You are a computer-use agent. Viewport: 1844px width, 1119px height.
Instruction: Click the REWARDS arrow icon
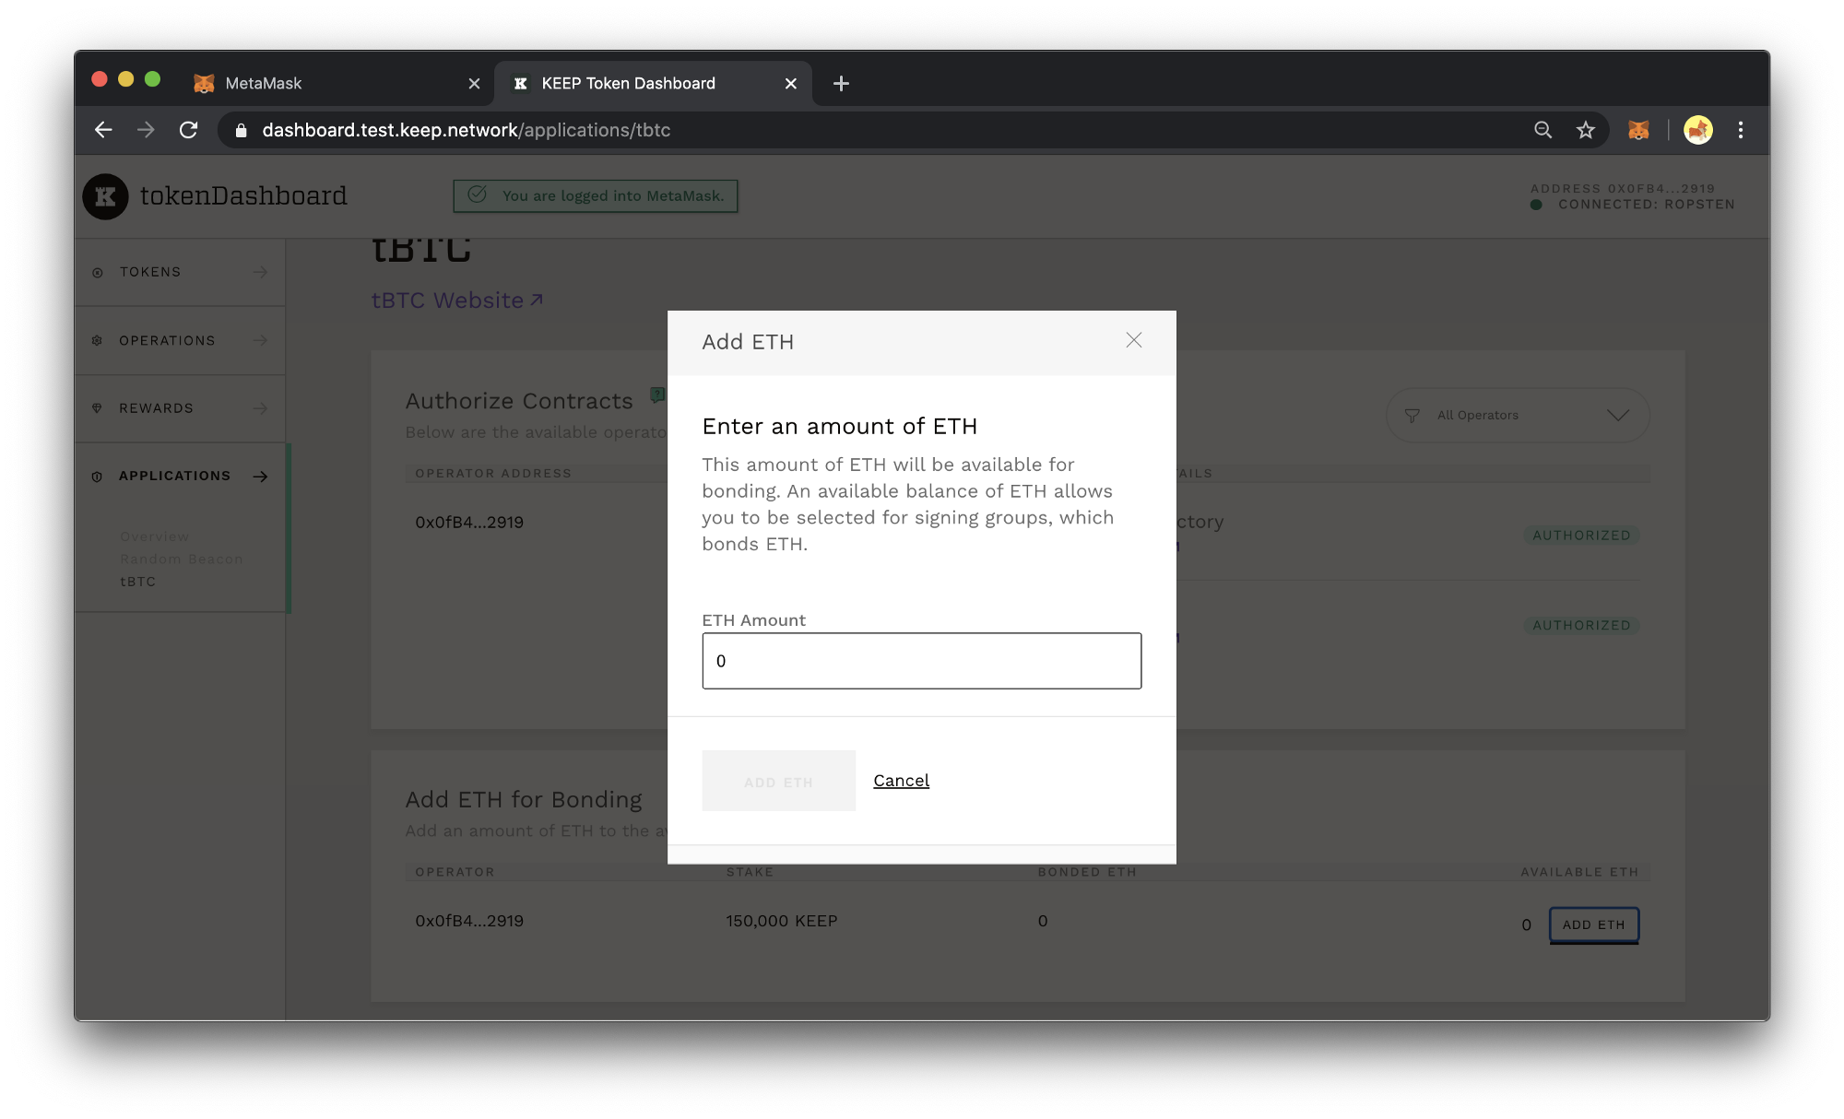[261, 408]
